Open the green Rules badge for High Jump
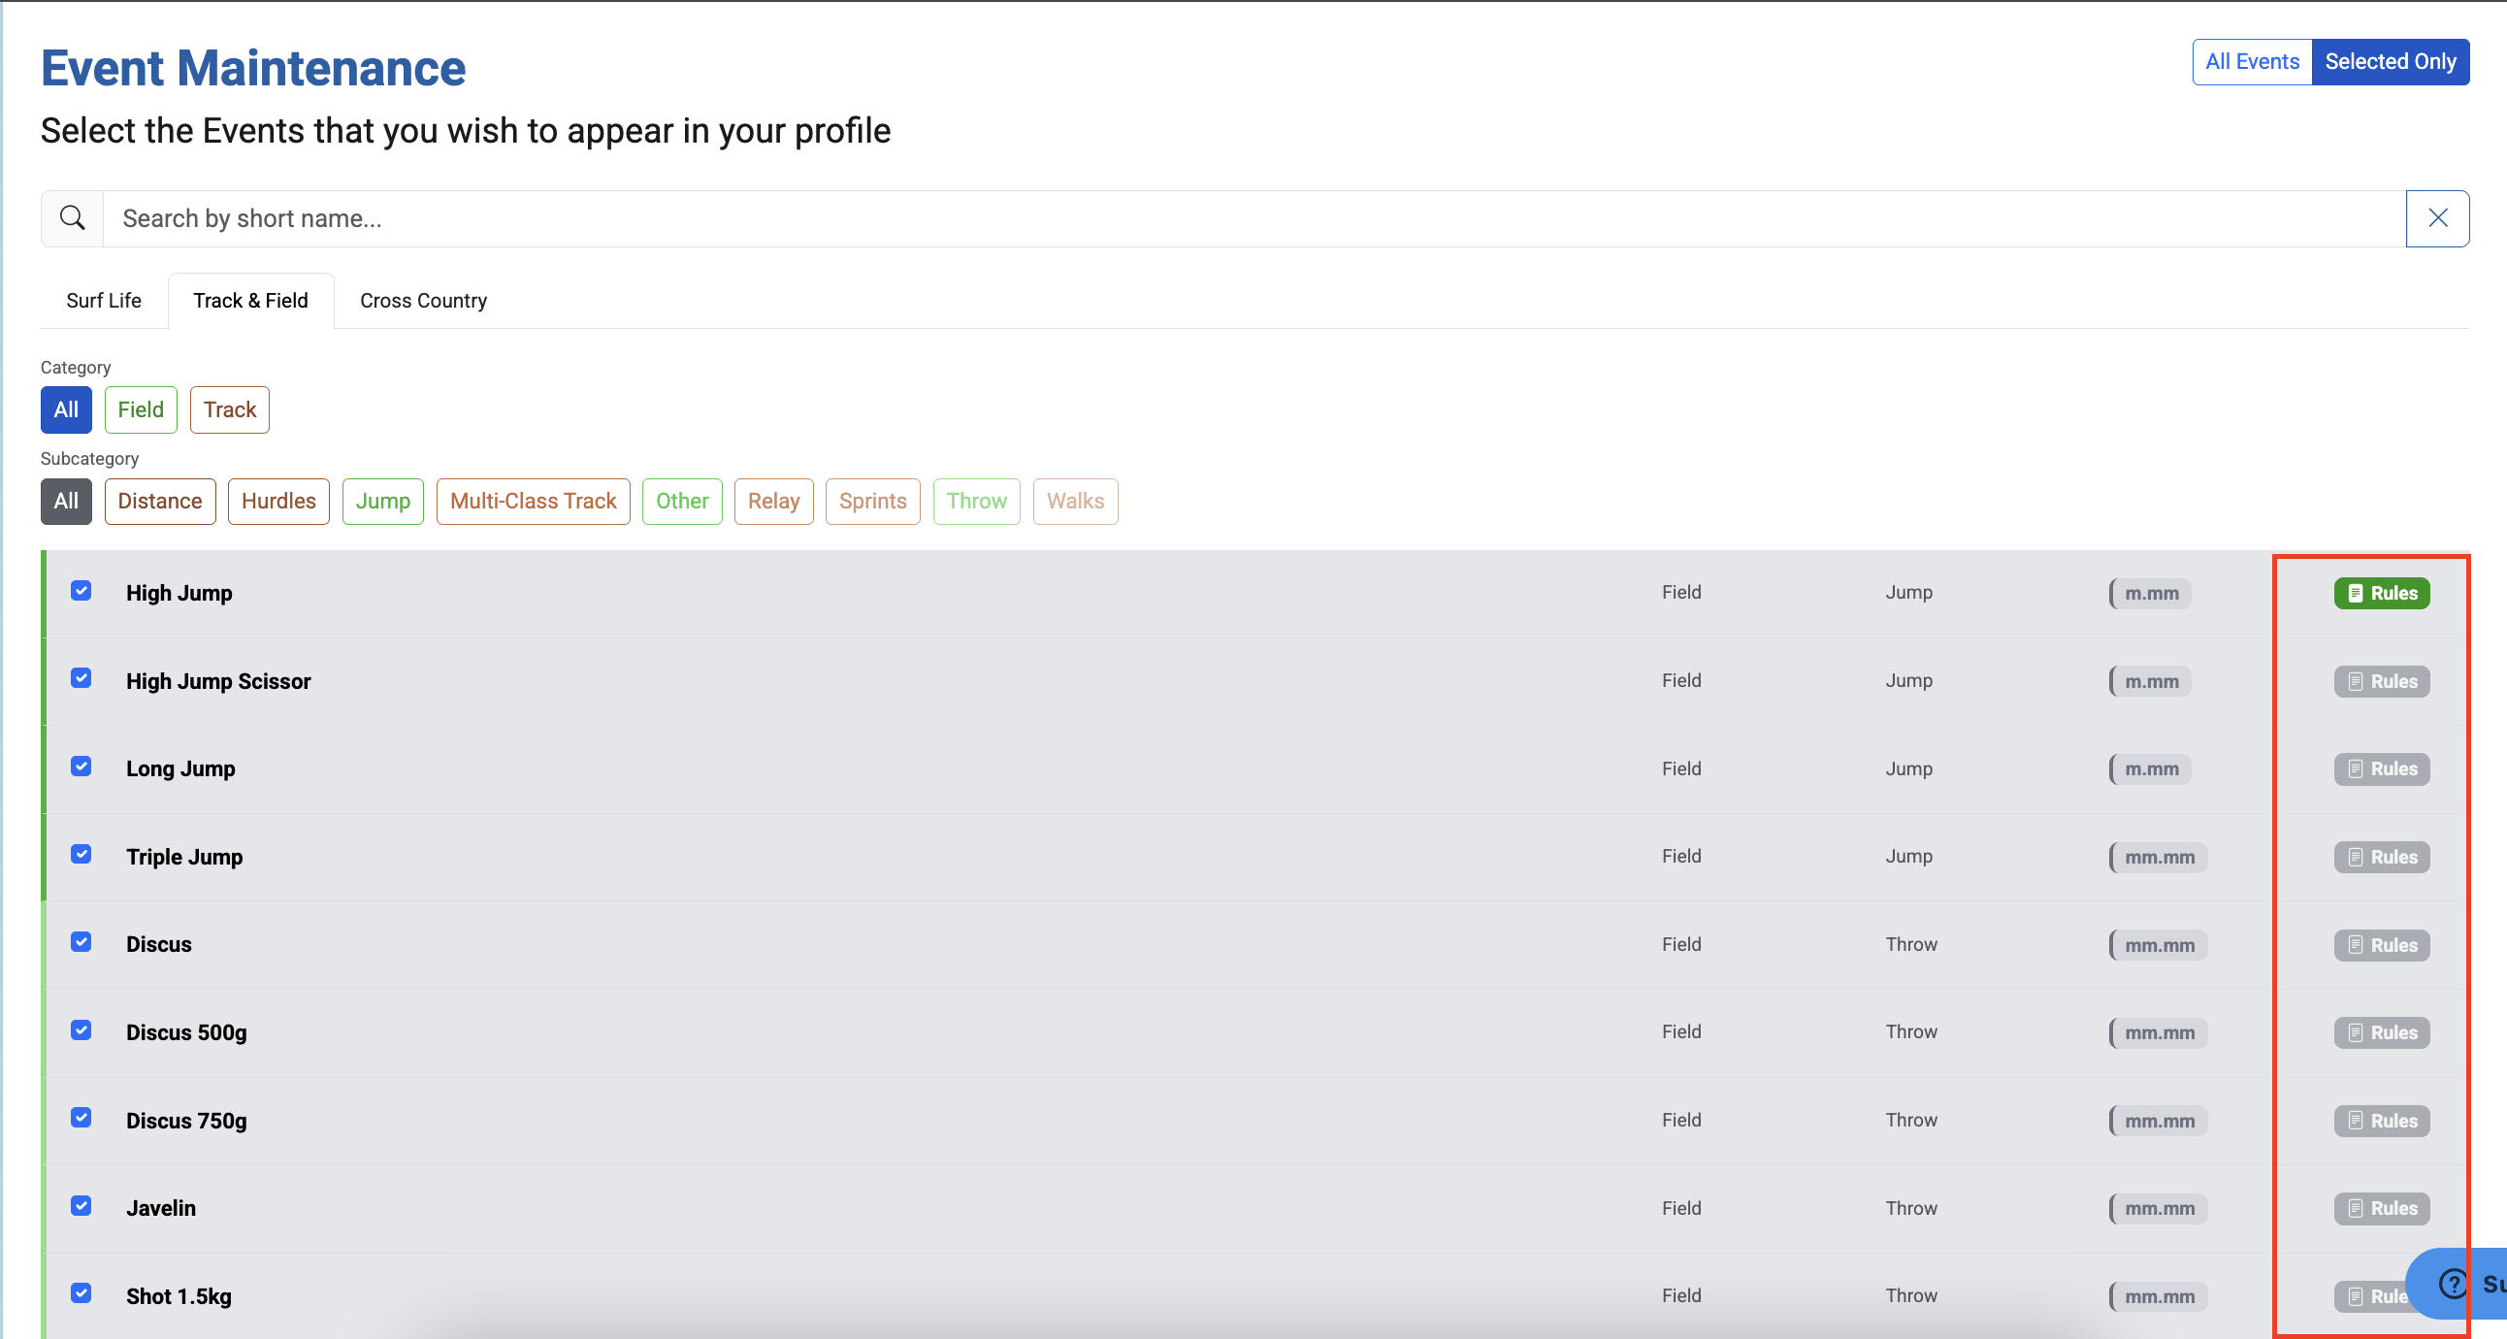The image size is (2507, 1339). [2382, 593]
